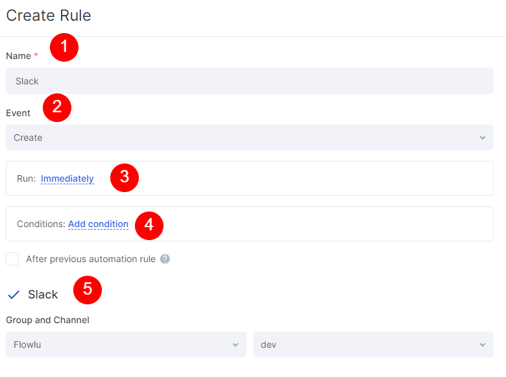The image size is (506, 377).
Task: Click the Event field label
Action: [18, 113]
